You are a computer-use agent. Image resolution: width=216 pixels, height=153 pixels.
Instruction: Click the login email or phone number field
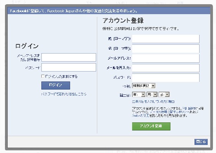[x=69, y=57]
